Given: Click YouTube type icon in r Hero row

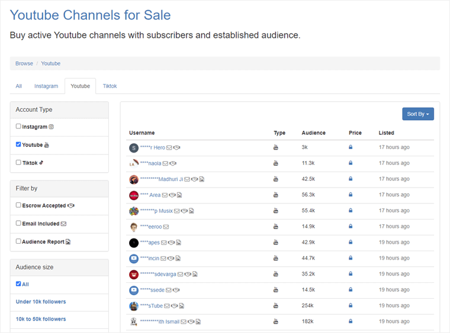Looking at the screenshot, I should tap(275, 147).
